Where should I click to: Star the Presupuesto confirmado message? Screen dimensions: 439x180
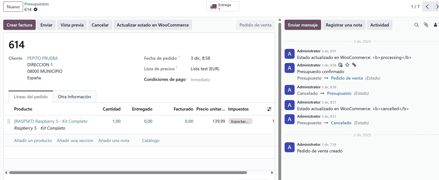point(347,65)
